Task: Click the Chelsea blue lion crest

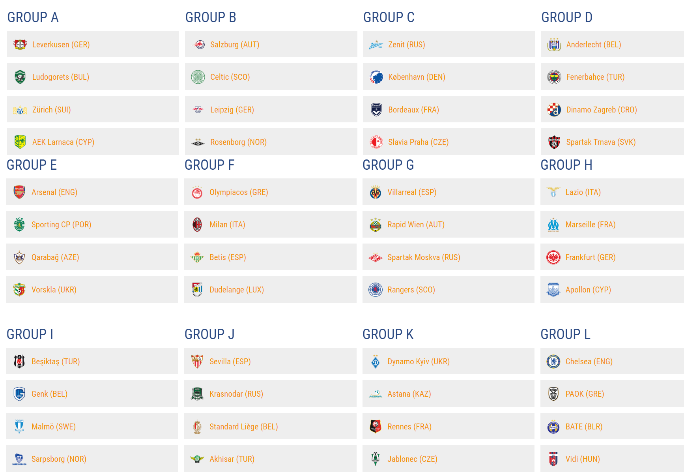Action: pos(553,362)
